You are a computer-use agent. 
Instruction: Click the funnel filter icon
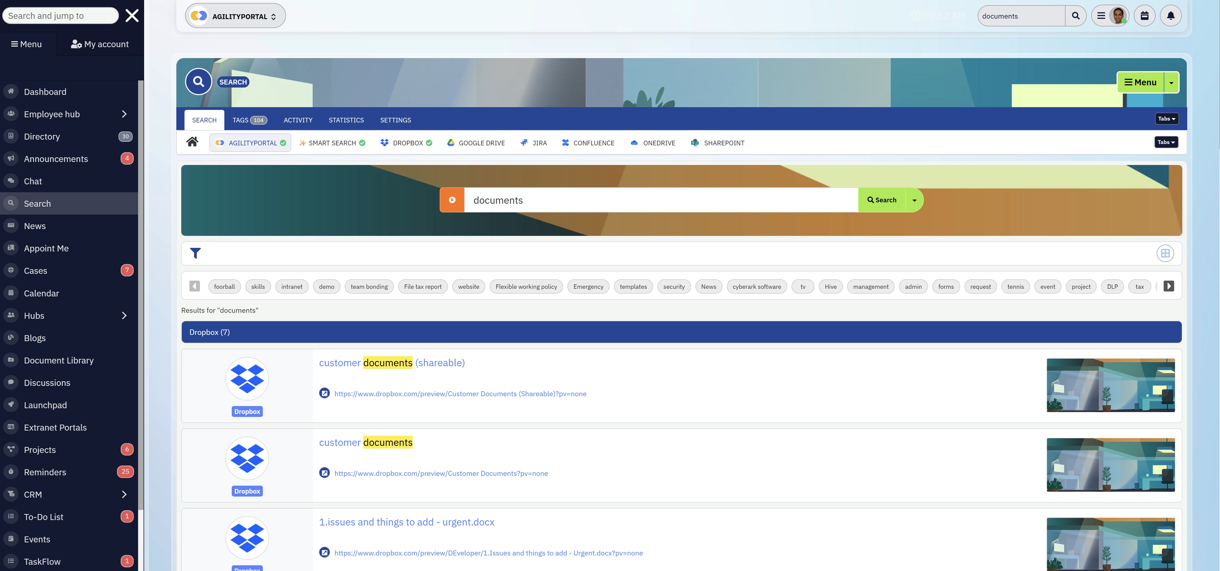[195, 253]
